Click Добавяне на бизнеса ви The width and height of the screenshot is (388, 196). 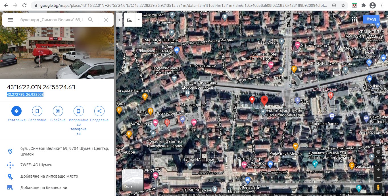point(57,188)
